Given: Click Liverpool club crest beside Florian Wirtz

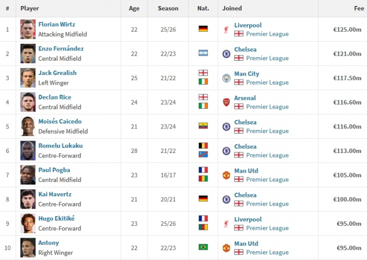Looking at the screenshot, I should point(226,30).
